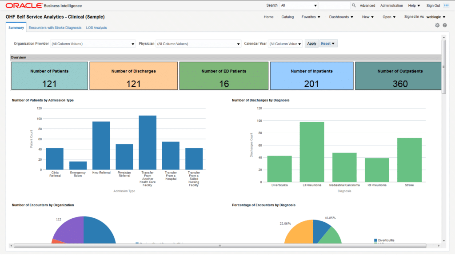Select the Summary tab
The image size is (455, 255).
click(16, 28)
